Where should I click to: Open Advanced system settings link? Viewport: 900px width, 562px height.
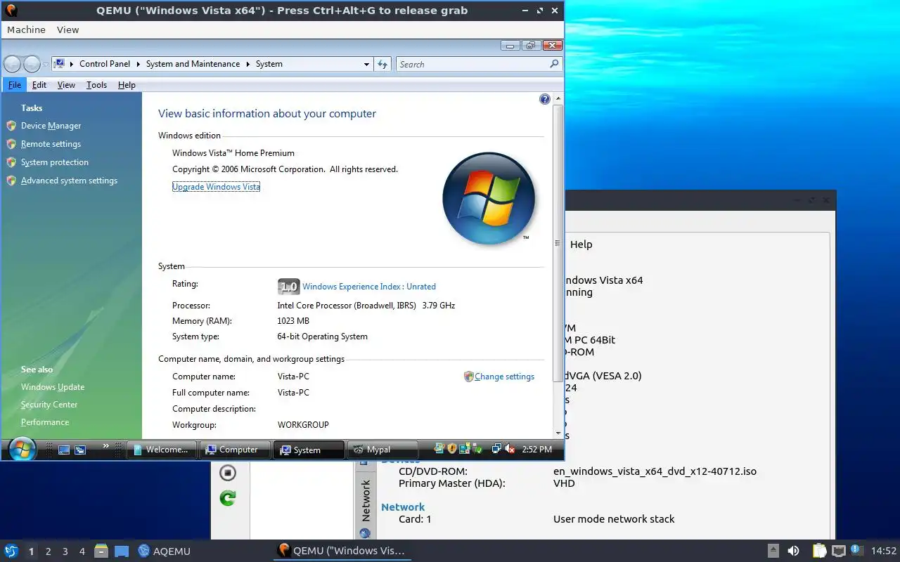69,181
